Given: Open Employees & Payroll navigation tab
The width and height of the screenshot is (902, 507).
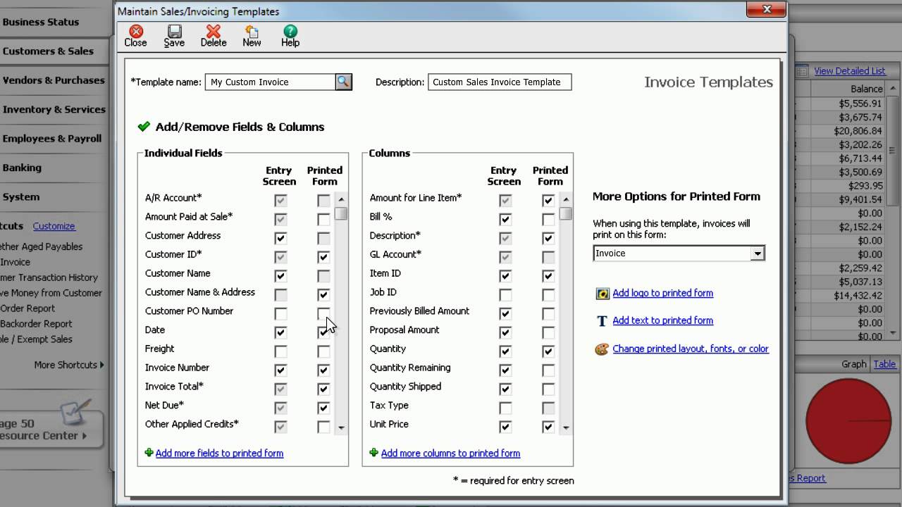Looking at the screenshot, I should point(54,139).
